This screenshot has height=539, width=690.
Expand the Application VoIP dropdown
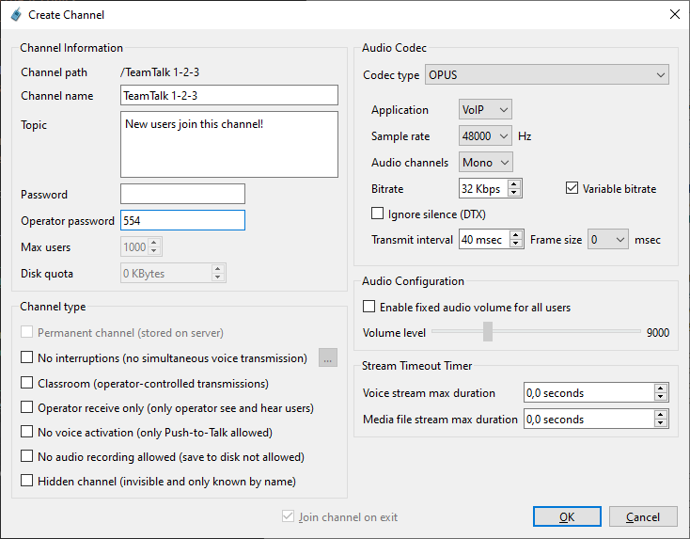click(x=485, y=110)
